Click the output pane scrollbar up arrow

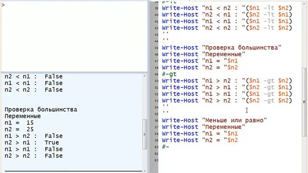point(144,76)
